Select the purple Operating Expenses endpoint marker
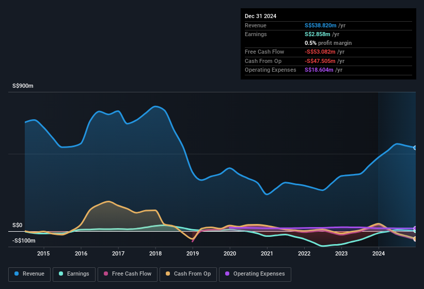The width and height of the screenshot is (424, 289). 415,229
